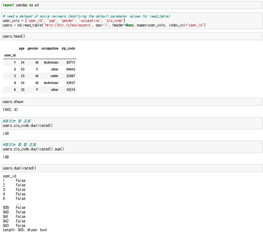This screenshot has height=233, width=263.
Task: Select the users.shape code cell
Action: pyautogui.click(x=132, y=102)
